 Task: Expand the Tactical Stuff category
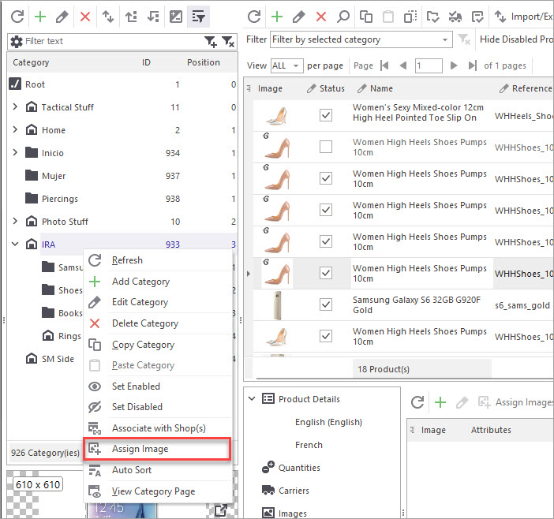coord(15,107)
